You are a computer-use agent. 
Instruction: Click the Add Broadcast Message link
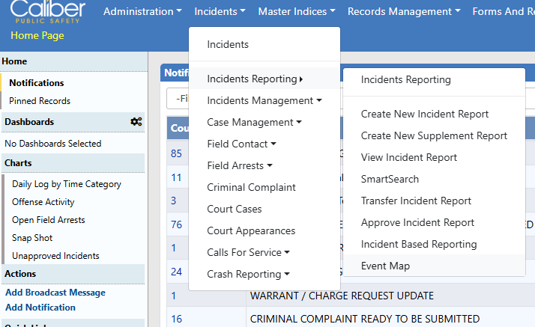pos(55,293)
